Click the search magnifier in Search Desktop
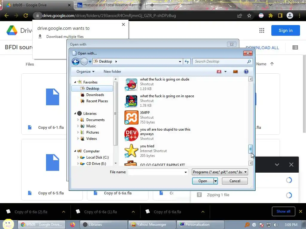The width and height of the screenshot is (306, 229). point(249,61)
